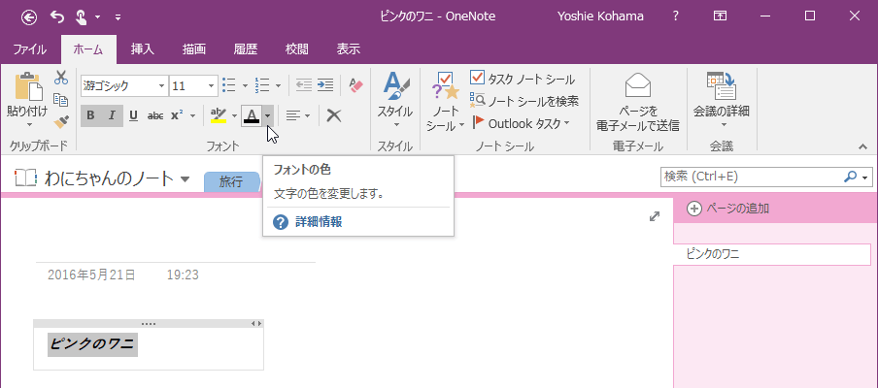Screen dimensions: 878x388
Task: Click paragraph alignment icon
Action: 292,115
